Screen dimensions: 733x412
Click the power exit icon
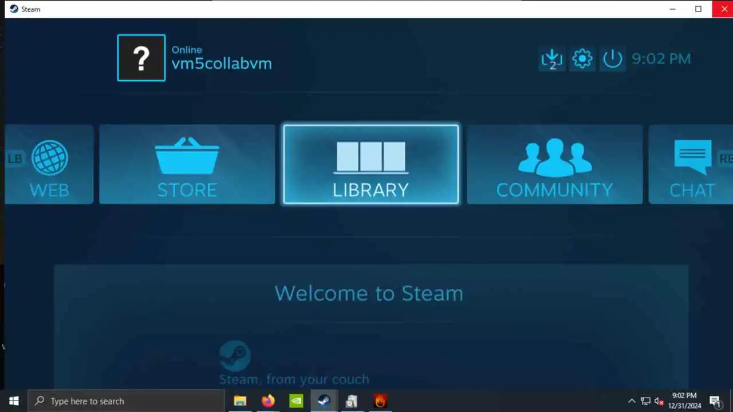612,59
